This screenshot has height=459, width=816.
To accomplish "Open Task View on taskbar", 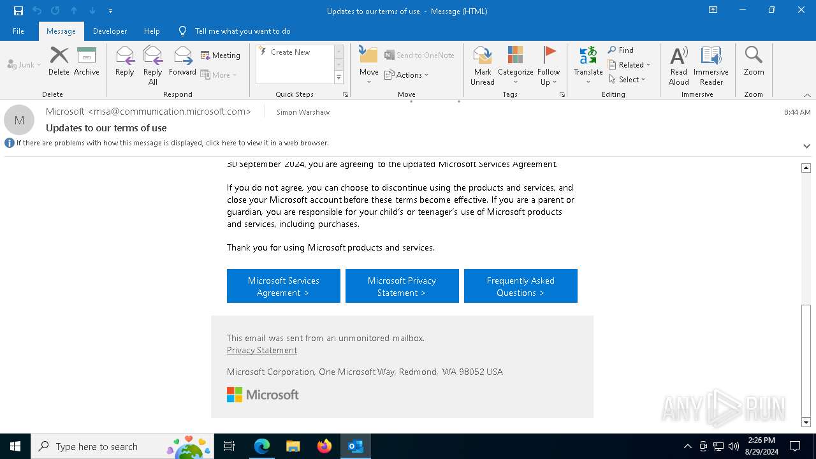I will (x=229, y=446).
